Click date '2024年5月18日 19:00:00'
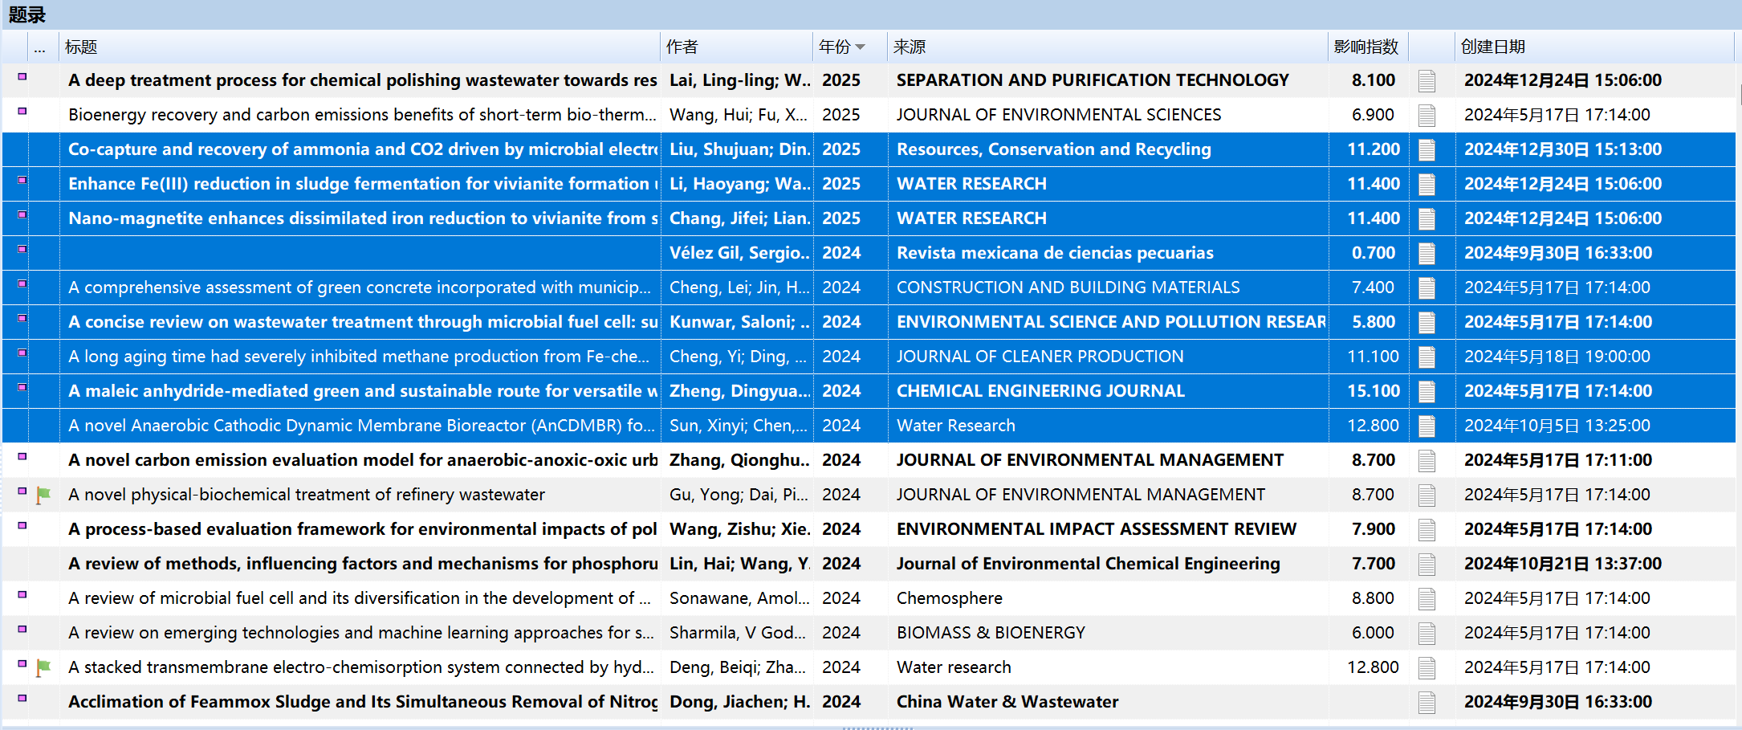1742x730 pixels. [1557, 357]
